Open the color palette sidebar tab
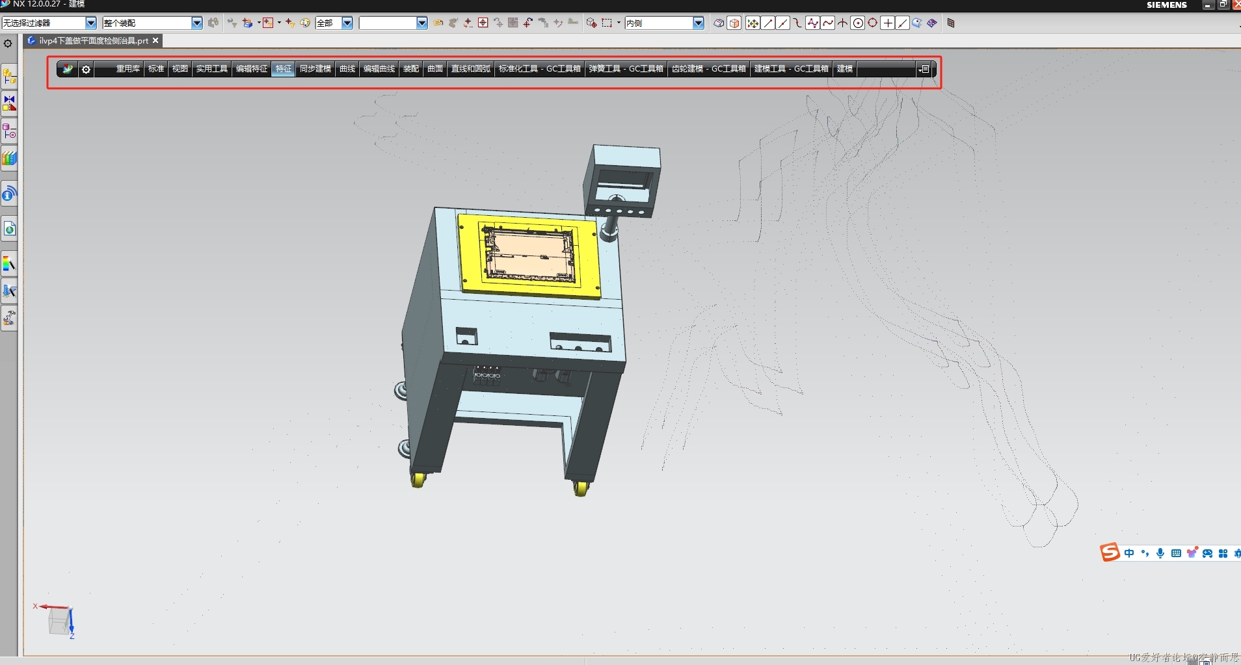Image resolution: width=1241 pixels, height=665 pixels. [x=9, y=264]
